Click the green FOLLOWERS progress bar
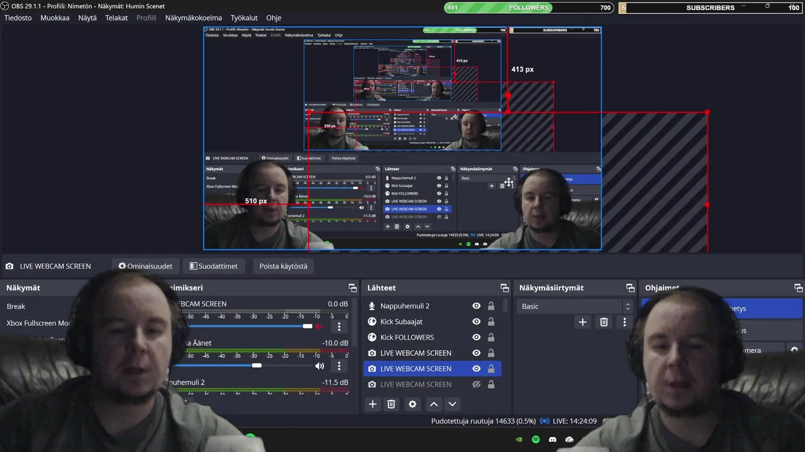The height and width of the screenshot is (452, 805). point(497,8)
